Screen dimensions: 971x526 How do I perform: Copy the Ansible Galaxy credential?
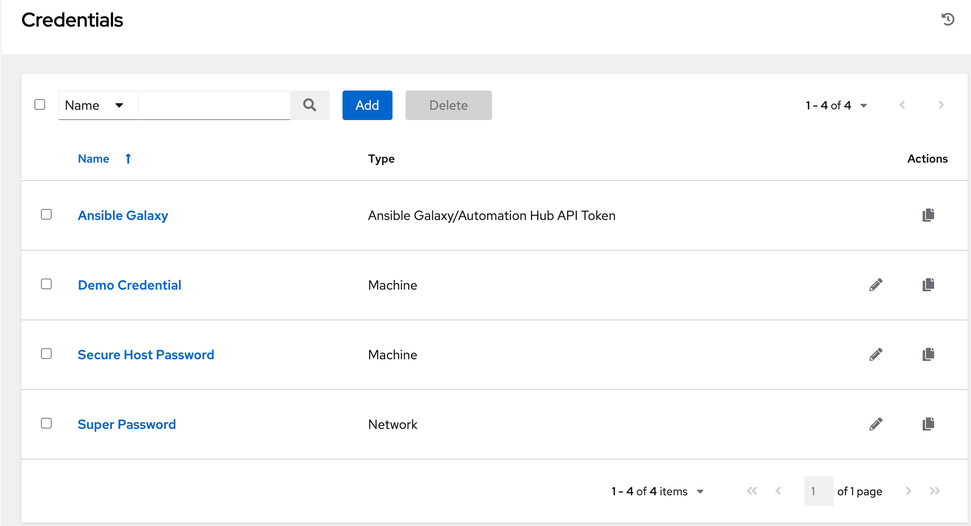(928, 215)
